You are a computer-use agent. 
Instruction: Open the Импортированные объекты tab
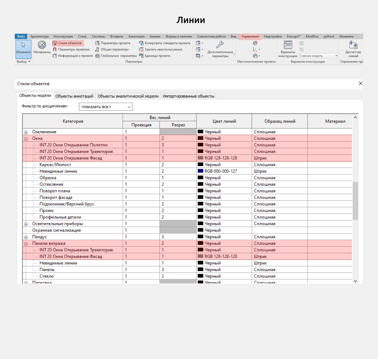pos(188,96)
